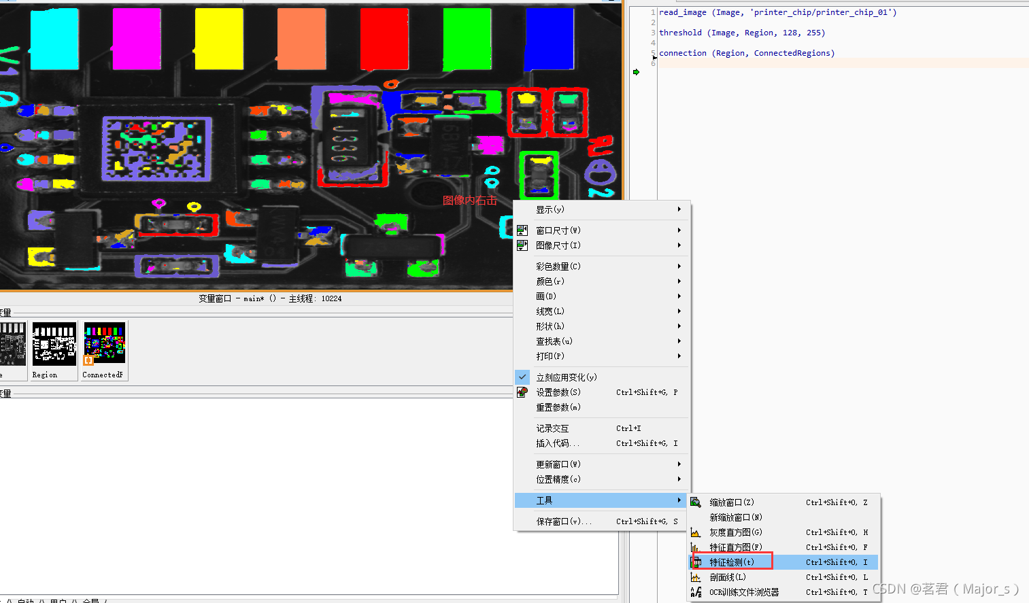1029x603 pixels.
Task: Click the feature inspection icon
Action: coord(697,562)
